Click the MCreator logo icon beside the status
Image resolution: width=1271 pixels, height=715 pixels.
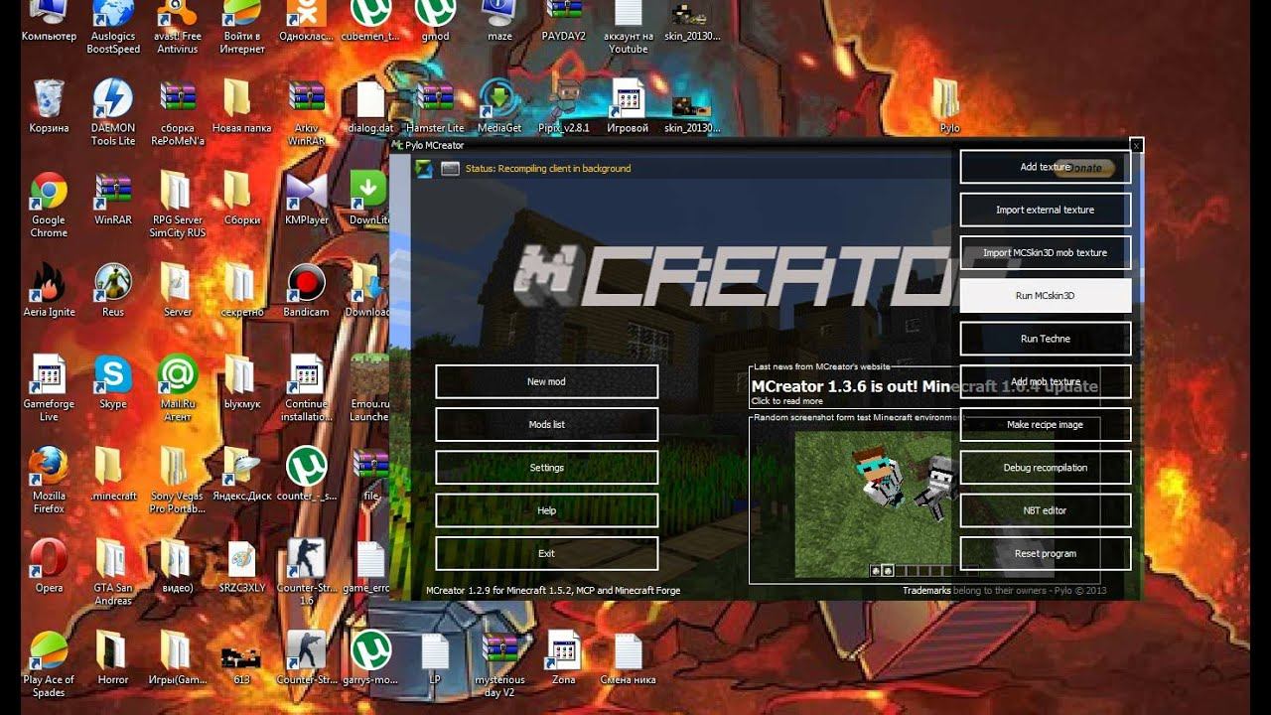coord(424,169)
